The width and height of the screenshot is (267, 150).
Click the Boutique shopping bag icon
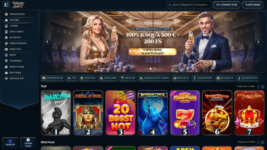(6, 73)
